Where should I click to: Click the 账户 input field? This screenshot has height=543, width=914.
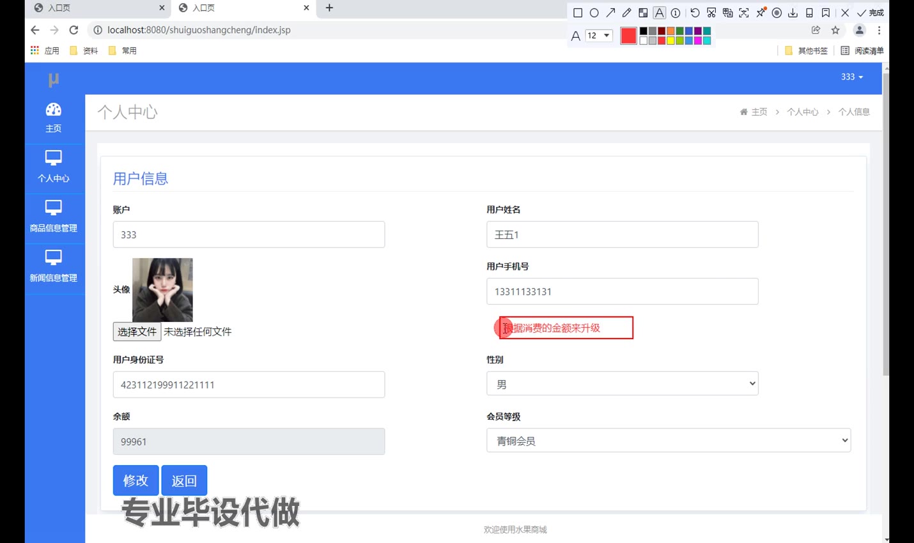[x=249, y=234]
